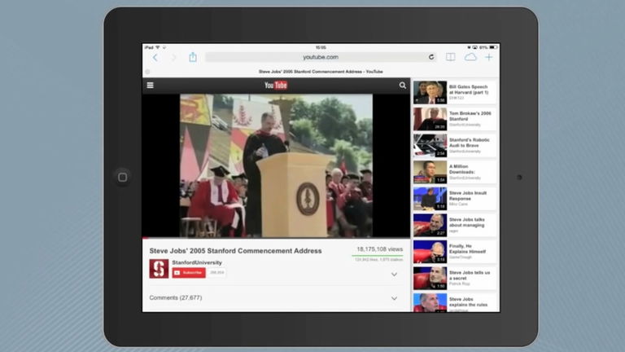Image resolution: width=625 pixels, height=352 pixels.
Task: Click the 18,175,108 views count
Action: click(x=380, y=249)
